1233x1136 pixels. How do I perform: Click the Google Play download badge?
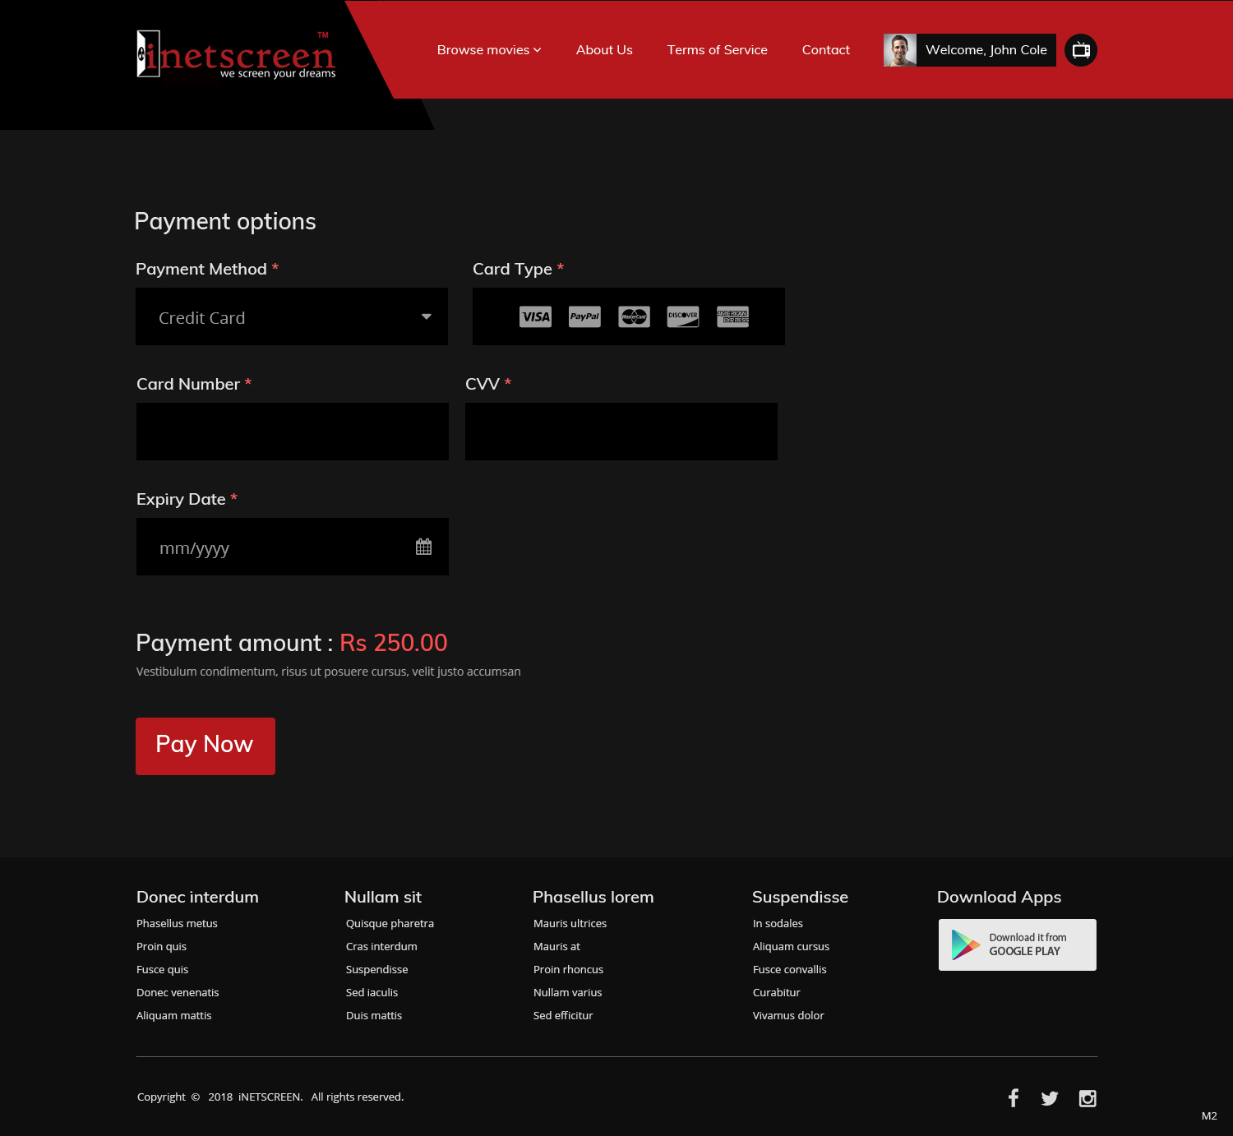click(1017, 944)
